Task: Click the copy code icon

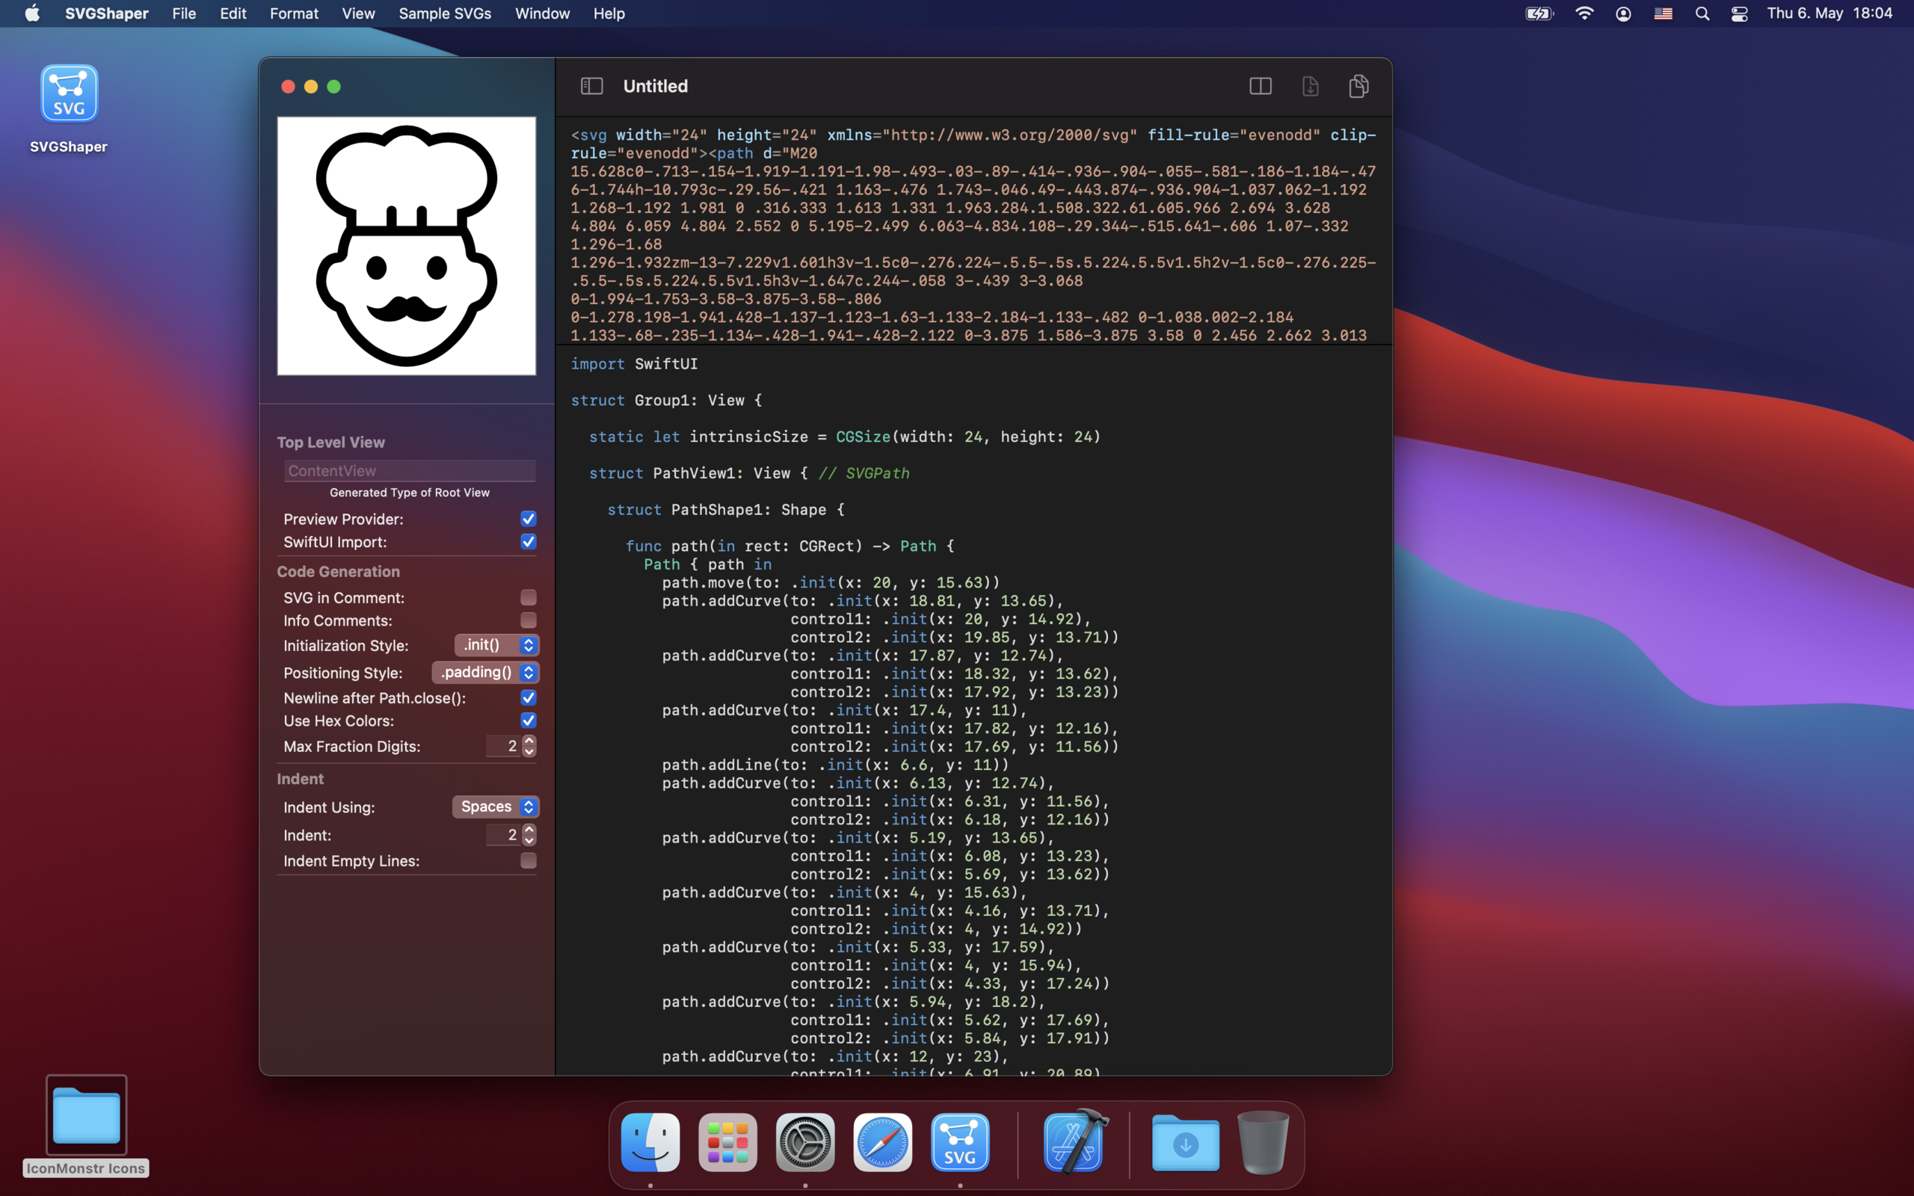Action: point(1358,86)
